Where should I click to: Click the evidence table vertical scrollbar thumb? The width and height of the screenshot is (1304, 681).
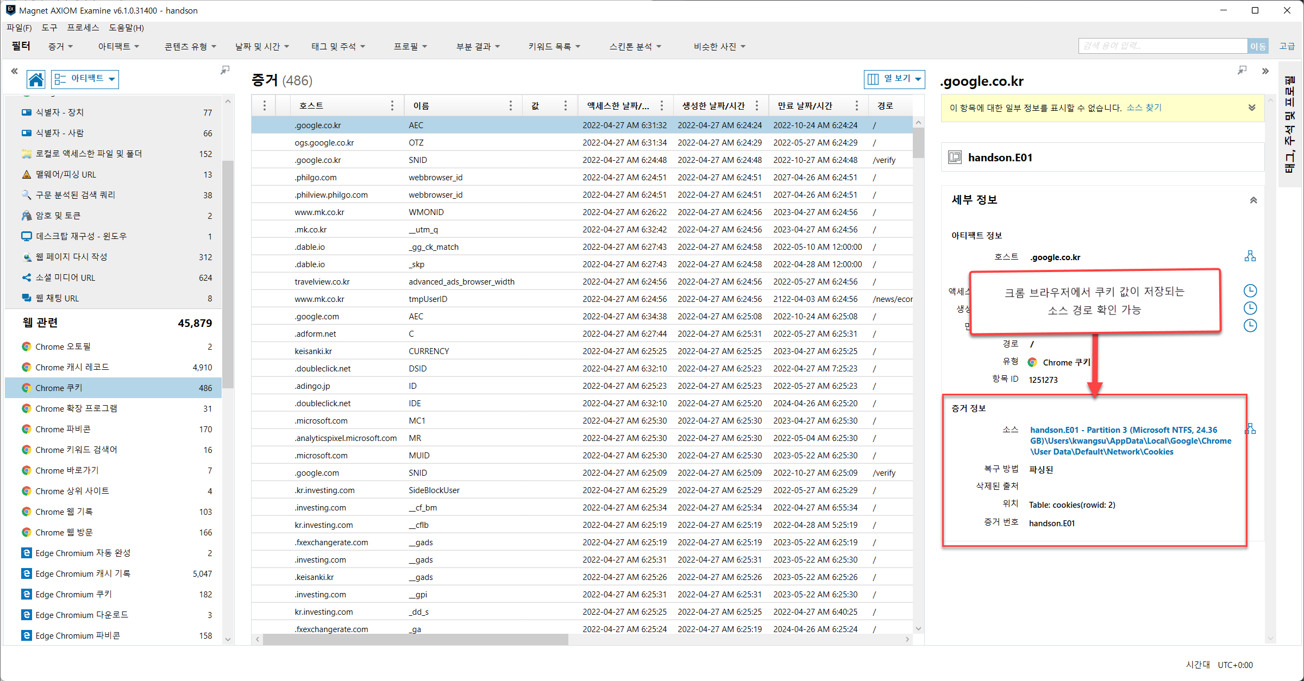coord(918,143)
